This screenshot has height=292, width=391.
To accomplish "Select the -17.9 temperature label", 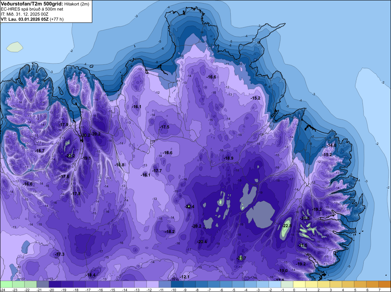I will pyautogui.click(x=64, y=125).
